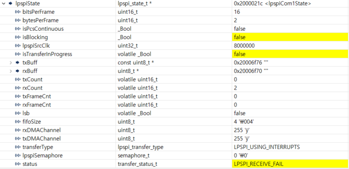Click the pointer arrow icon beside txBuff
This screenshot has width=349, height=169.
(x=17, y=63)
